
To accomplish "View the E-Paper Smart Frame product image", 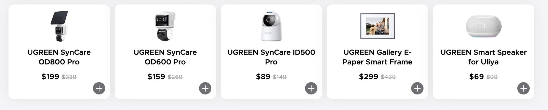I will [x=377, y=26].
